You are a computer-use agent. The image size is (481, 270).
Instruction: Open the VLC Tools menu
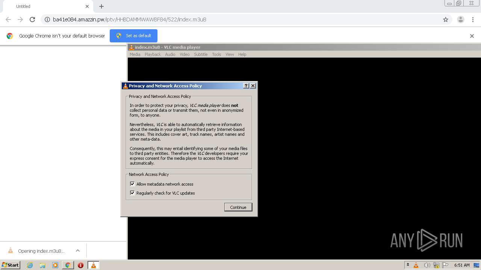[x=216, y=54]
